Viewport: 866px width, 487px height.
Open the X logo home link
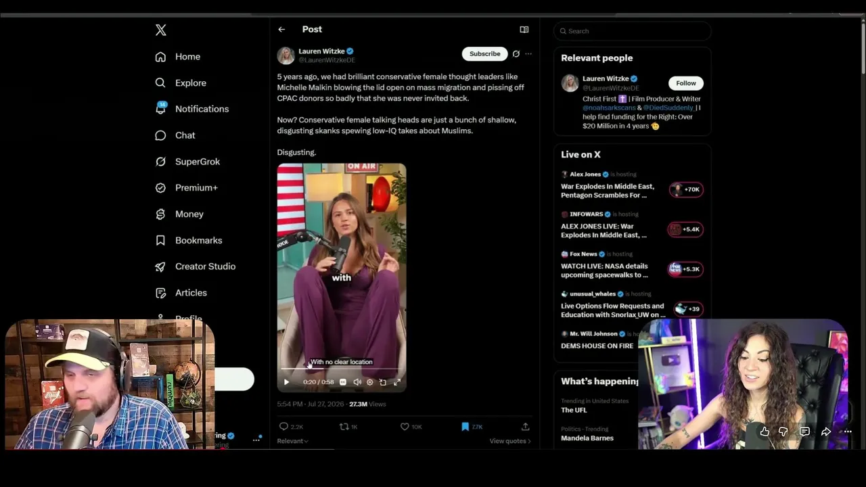[160, 30]
